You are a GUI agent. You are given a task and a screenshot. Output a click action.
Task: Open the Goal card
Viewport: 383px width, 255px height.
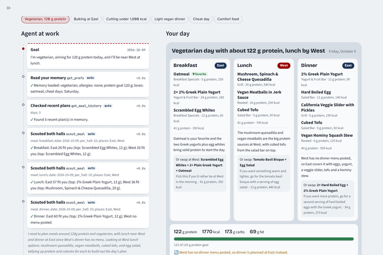click(88, 57)
